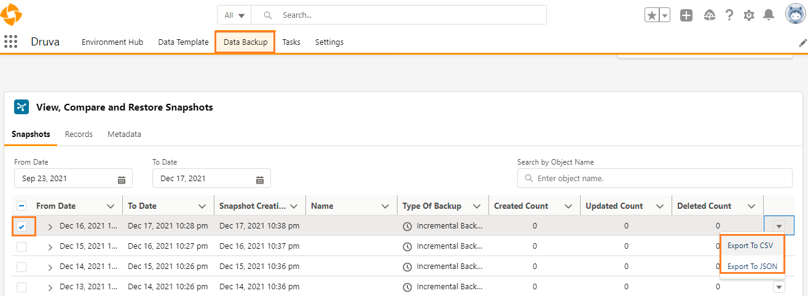Image resolution: width=808 pixels, height=296 pixels.
Task: Click the user avatar profile icon
Action: 795,14
